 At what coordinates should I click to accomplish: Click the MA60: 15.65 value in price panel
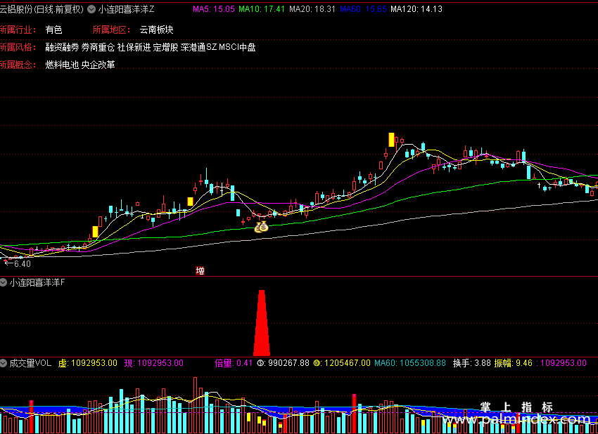pos(363,9)
